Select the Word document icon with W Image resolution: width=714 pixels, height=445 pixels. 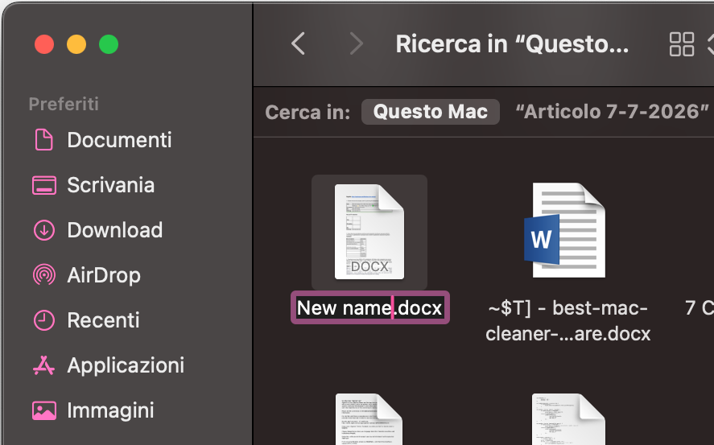(x=565, y=230)
